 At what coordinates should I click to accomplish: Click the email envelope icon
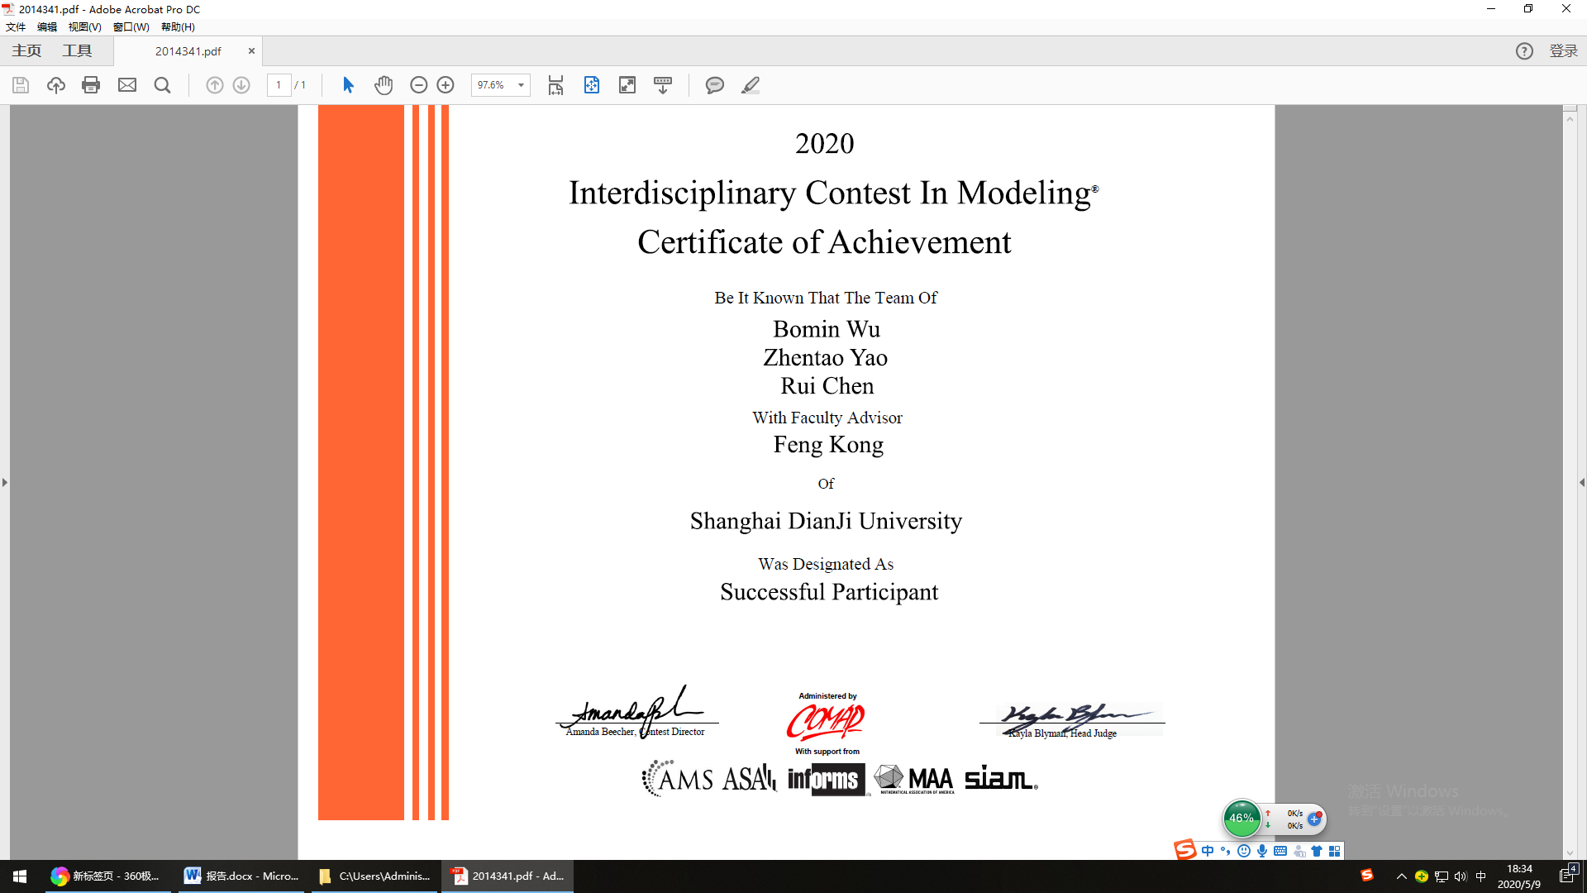coord(126,85)
